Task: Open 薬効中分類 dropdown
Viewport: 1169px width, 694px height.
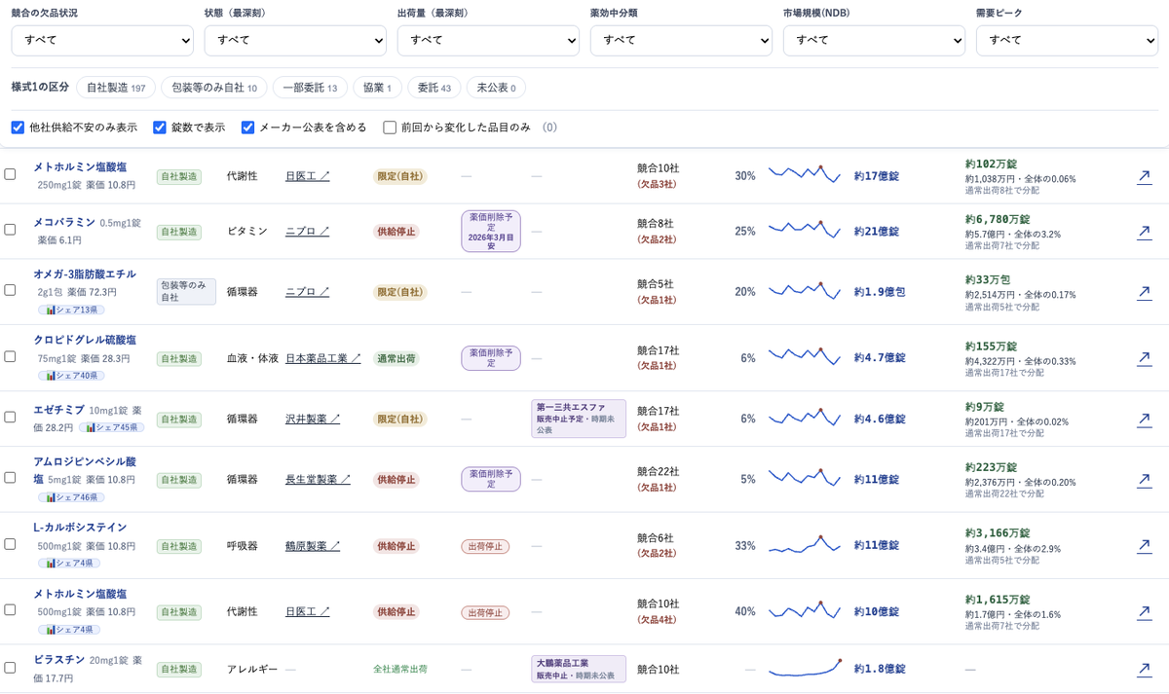Action: tap(681, 41)
